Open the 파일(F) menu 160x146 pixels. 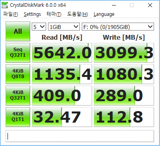pyautogui.click(x=11, y=14)
